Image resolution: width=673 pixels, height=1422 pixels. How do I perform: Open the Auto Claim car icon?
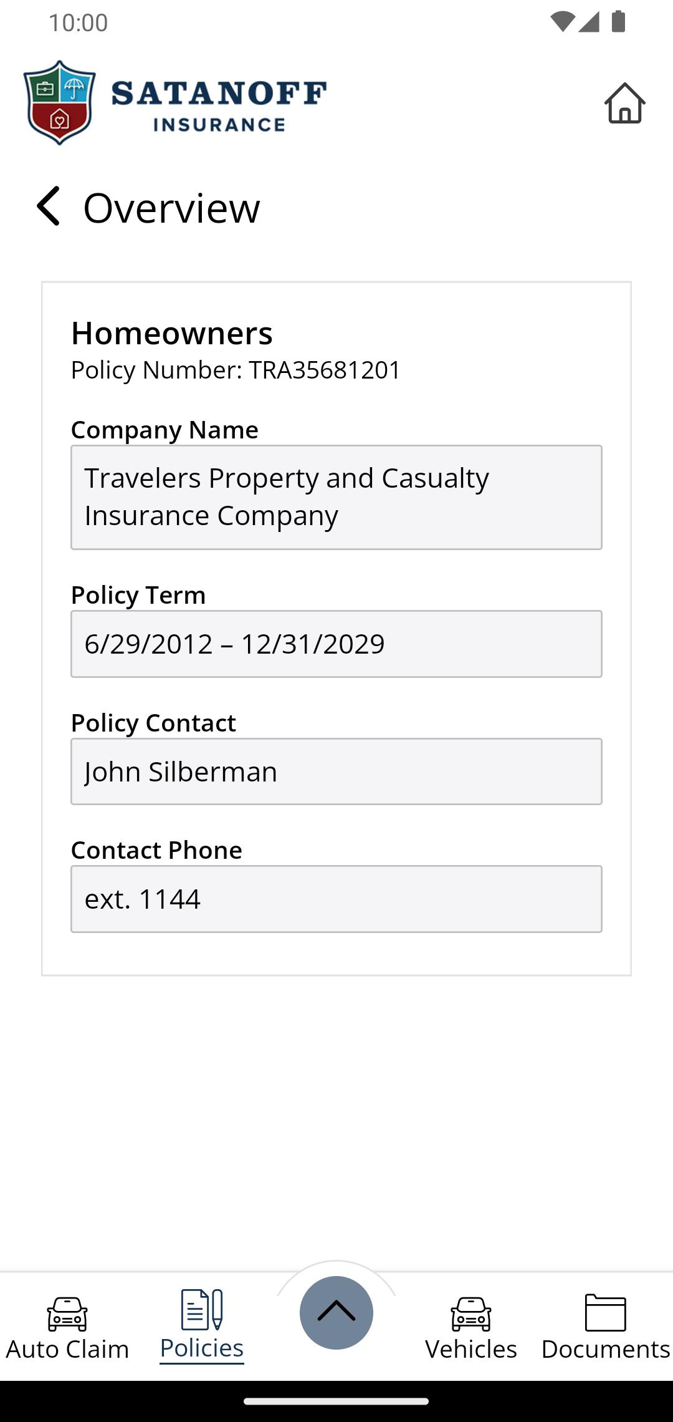click(67, 1313)
